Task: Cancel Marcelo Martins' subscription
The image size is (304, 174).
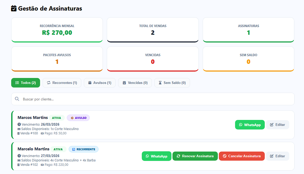Action: pos(241,156)
